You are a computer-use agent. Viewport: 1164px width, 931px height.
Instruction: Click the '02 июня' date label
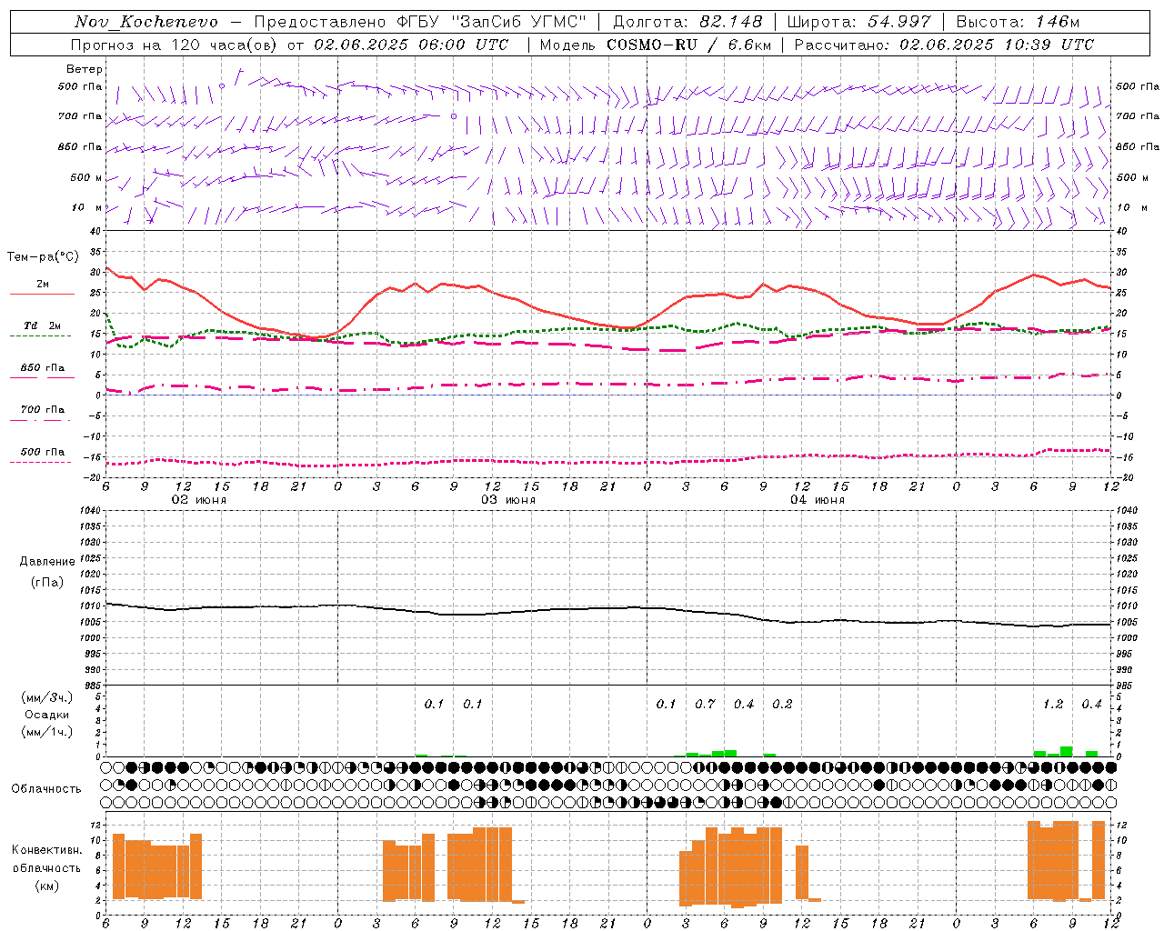coord(199,500)
